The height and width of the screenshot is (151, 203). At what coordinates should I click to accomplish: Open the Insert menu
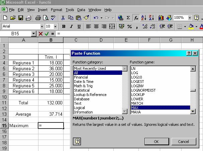click(42, 10)
